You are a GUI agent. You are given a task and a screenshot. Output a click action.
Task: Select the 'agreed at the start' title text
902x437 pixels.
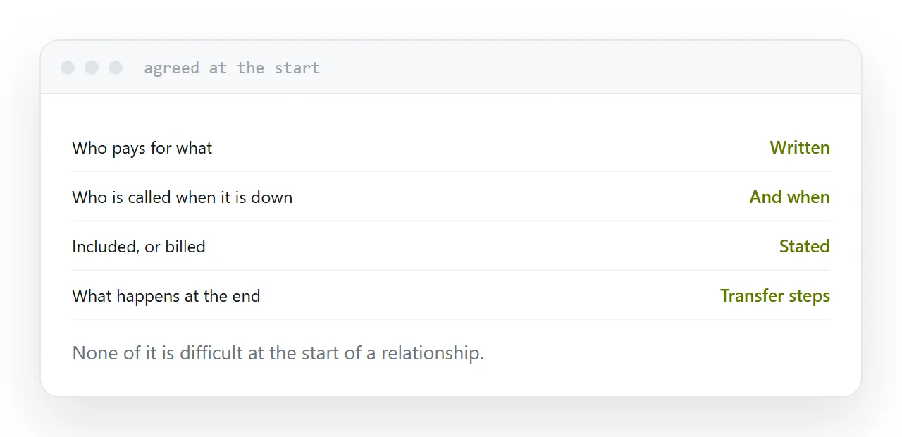[232, 68]
